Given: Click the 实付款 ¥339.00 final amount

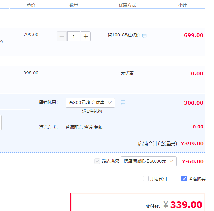Looking at the screenshot, I should (x=186, y=205).
